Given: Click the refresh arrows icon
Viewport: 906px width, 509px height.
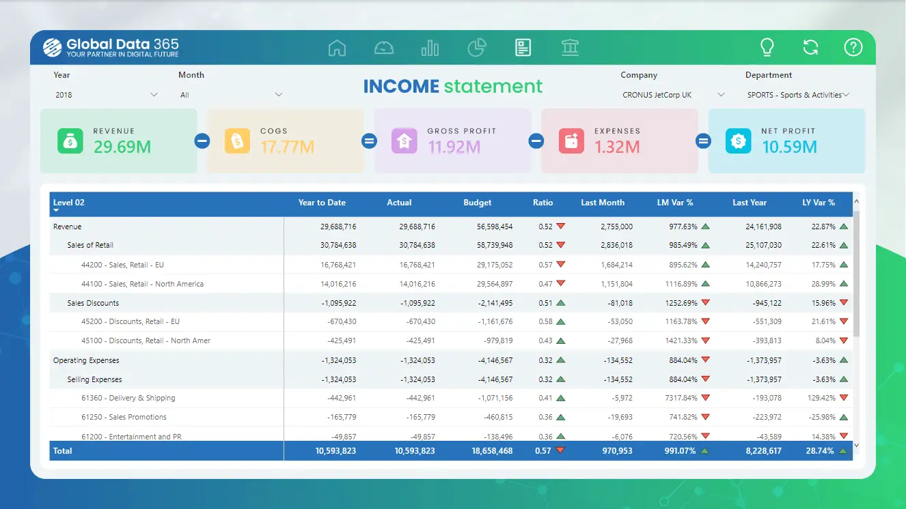Looking at the screenshot, I should coord(810,47).
